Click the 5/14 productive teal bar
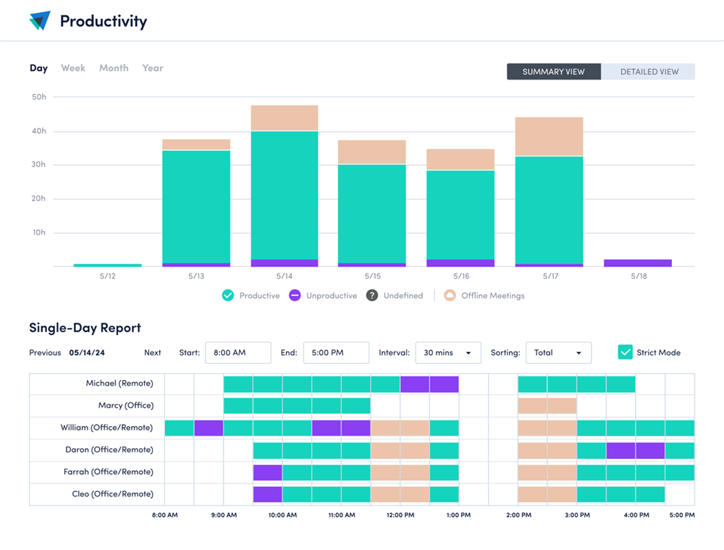 pos(285,195)
